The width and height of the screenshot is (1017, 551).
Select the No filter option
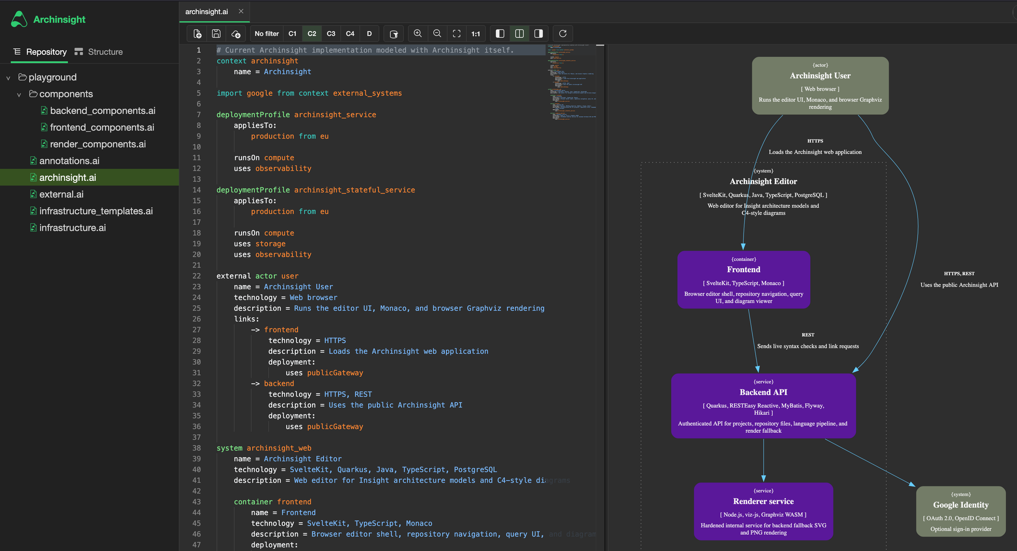click(x=267, y=34)
